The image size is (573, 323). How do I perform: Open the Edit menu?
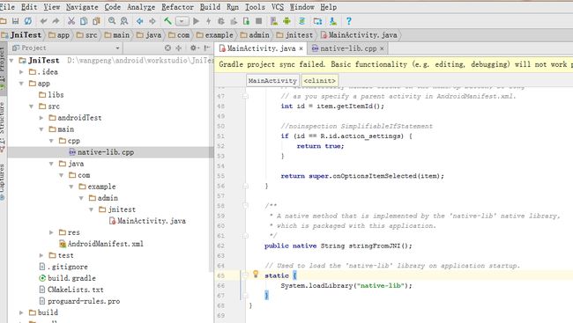point(29,7)
